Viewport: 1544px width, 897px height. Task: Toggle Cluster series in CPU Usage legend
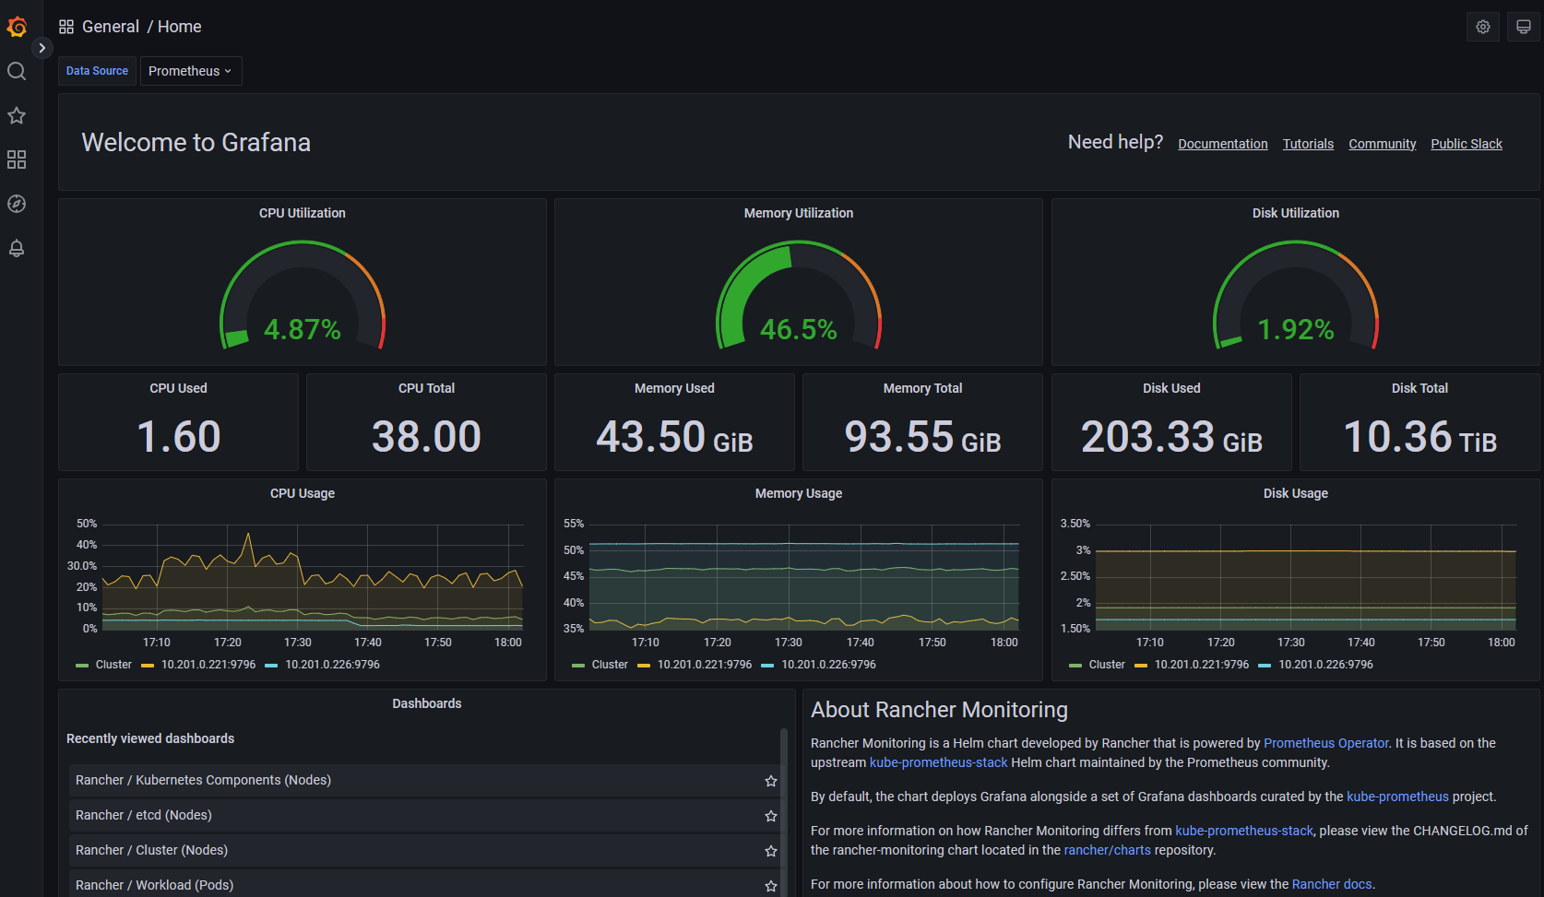tap(113, 665)
